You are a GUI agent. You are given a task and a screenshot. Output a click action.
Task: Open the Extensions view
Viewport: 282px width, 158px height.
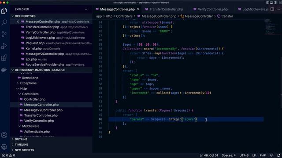coord(4,57)
